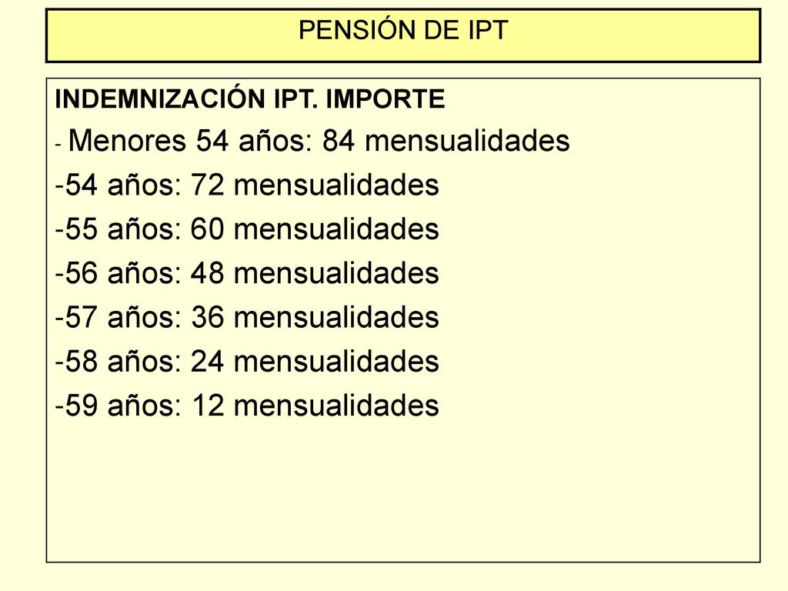
Task: Click the number 48 in fourth line
Action: click(x=207, y=273)
